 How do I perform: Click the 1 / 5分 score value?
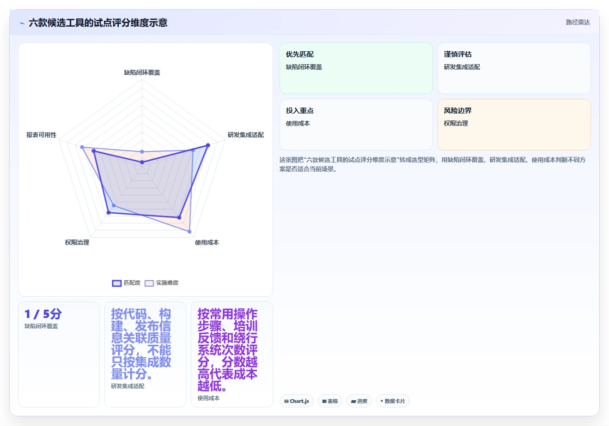[43, 314]
